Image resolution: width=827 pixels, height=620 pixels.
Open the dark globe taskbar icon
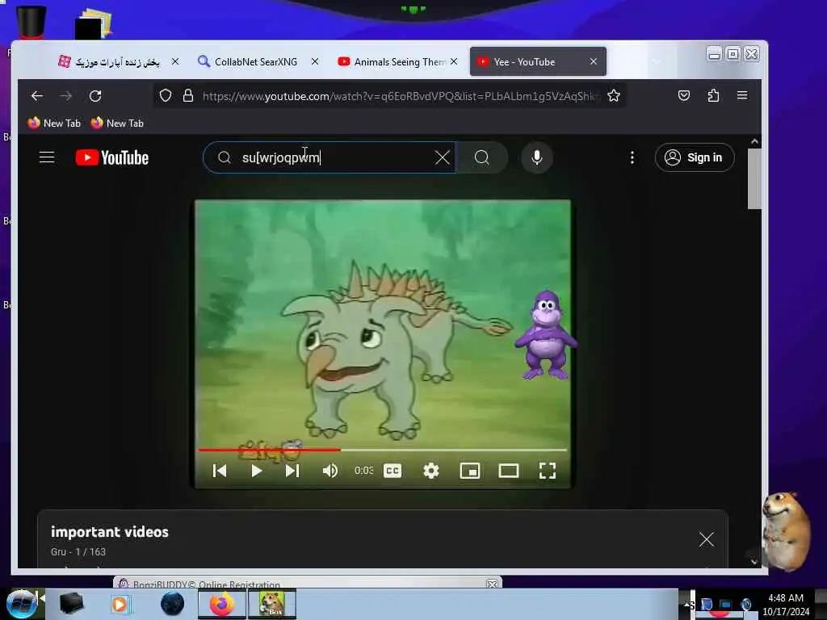(173, 604)
